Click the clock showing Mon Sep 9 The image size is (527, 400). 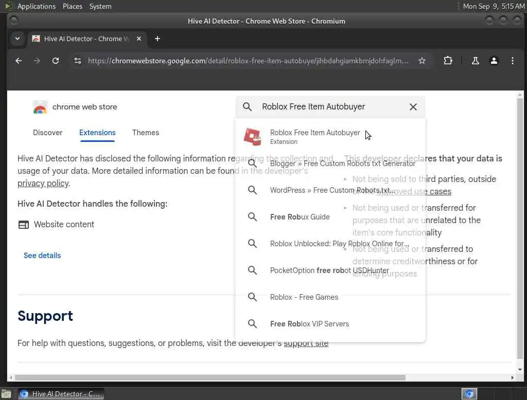pyautogui.click(x=494, y=6)
